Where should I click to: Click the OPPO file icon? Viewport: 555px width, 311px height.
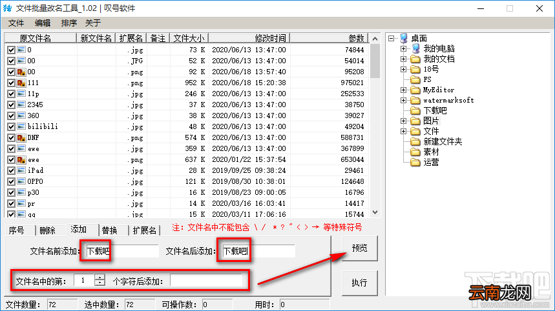[x=21, y=181]
